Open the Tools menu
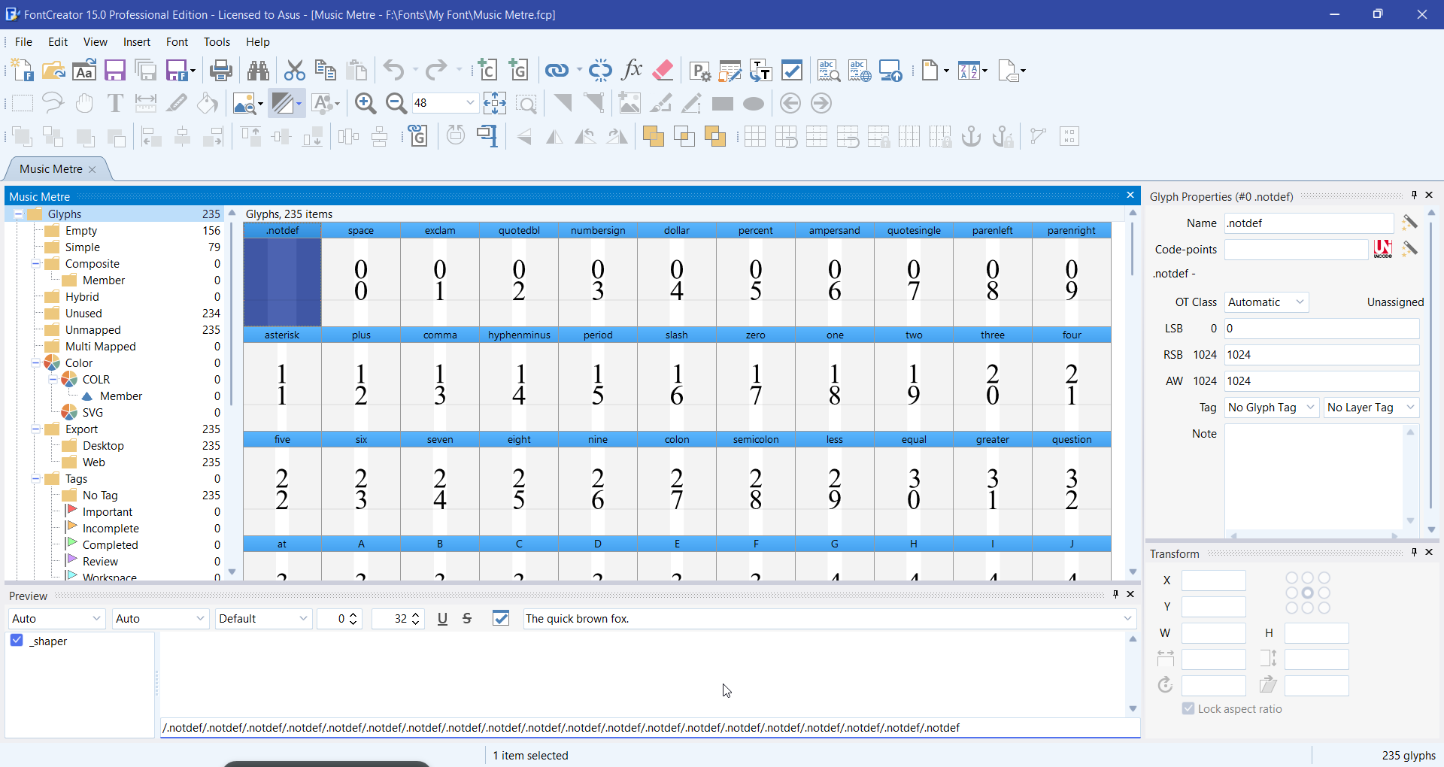 click(x=217, y=42)
